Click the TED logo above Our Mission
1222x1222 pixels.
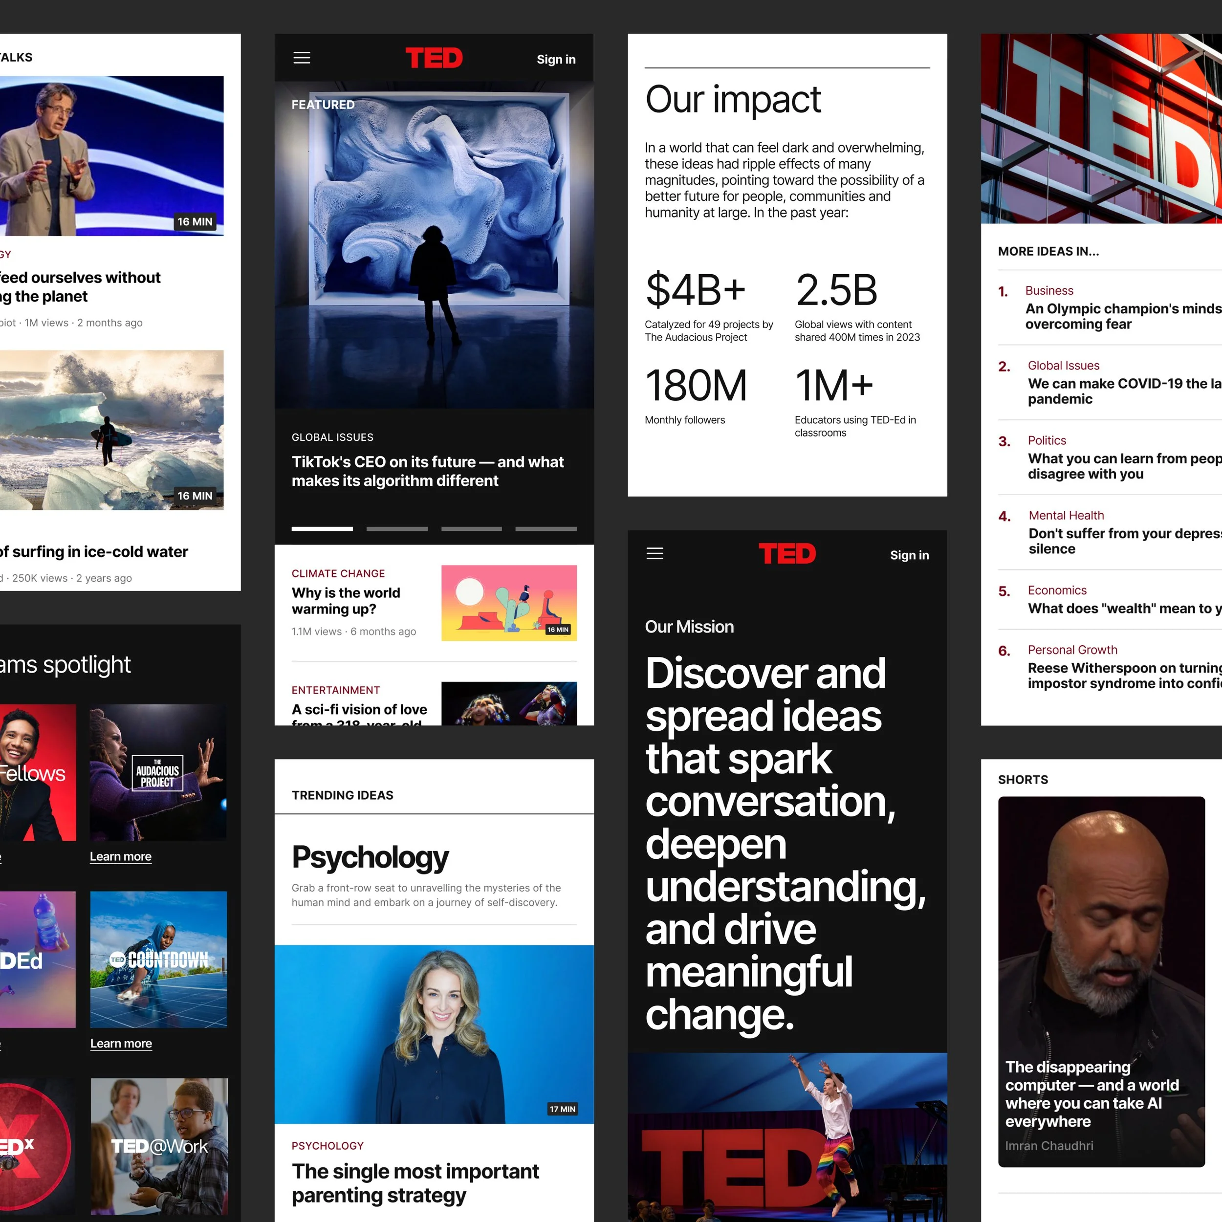coord(787,554)
